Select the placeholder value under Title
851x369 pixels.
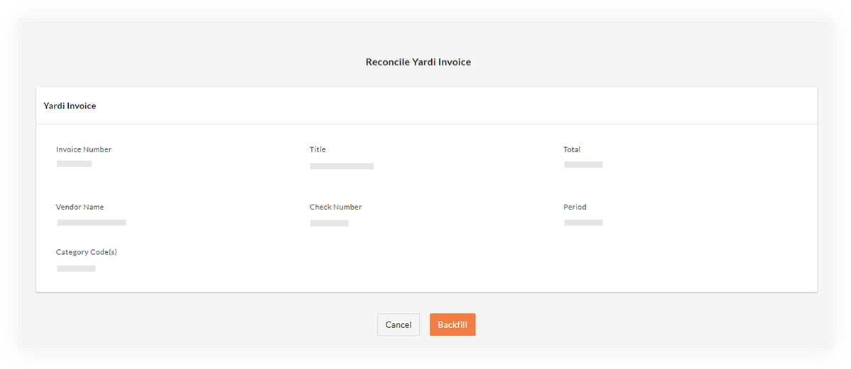pyautogui.click(x=342, y=166)
